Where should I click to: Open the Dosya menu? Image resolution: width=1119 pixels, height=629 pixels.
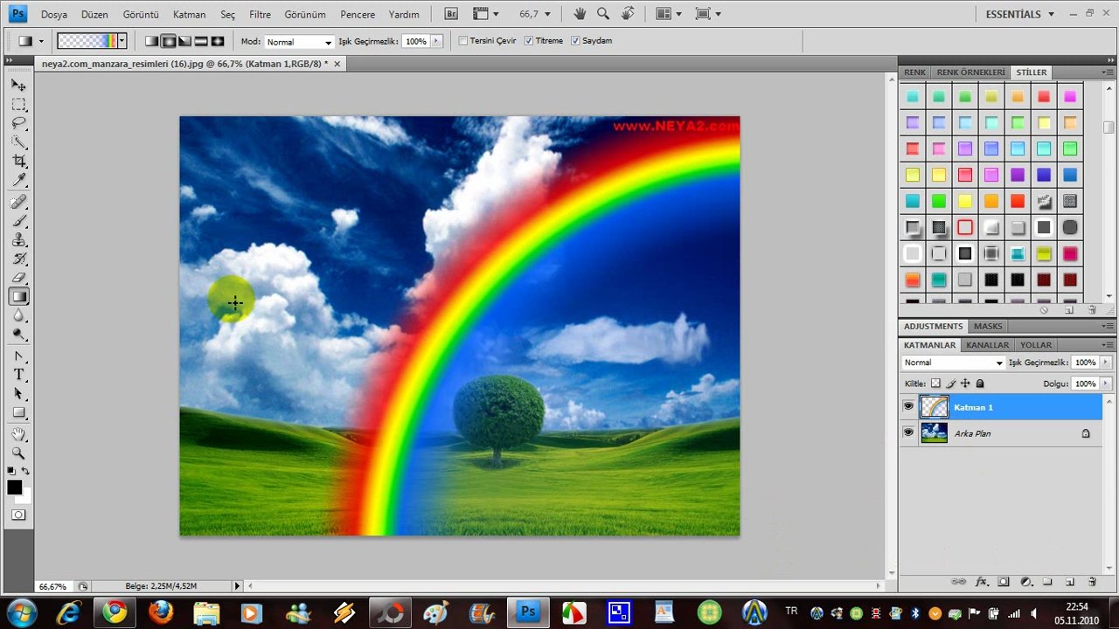click(54, 15)
